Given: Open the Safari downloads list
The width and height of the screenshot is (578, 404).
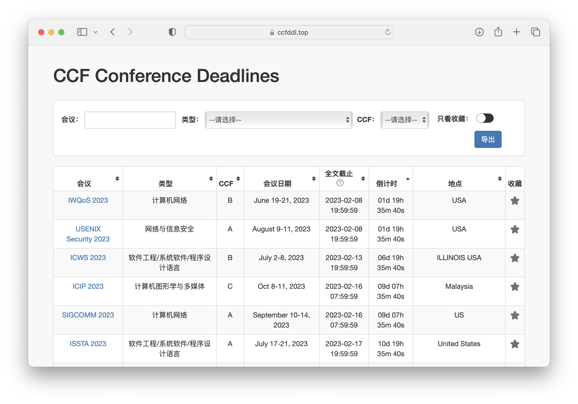Looking at the screenshot, I should click(479, 32).
